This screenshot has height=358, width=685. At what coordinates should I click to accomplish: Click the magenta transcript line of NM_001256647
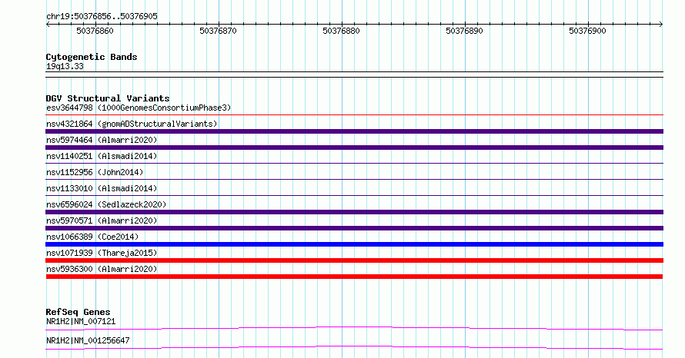click(354, 347)
